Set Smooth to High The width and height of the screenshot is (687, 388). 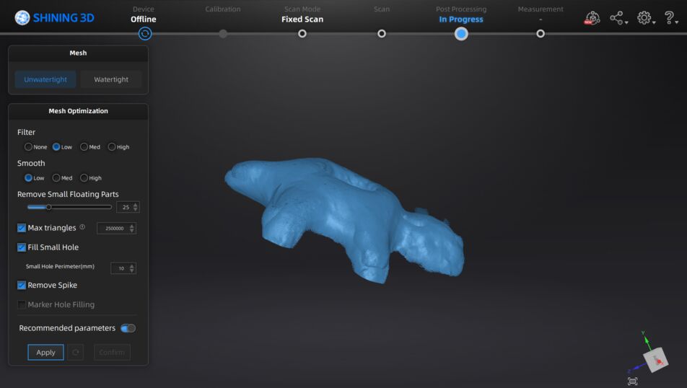click(x=84, y=178)
